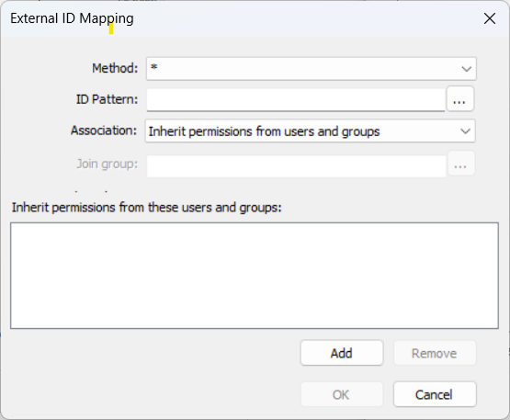Click the 'External ID Mapping' title text
The width and height of the screenshot is (510, 420).
[73, 19]
